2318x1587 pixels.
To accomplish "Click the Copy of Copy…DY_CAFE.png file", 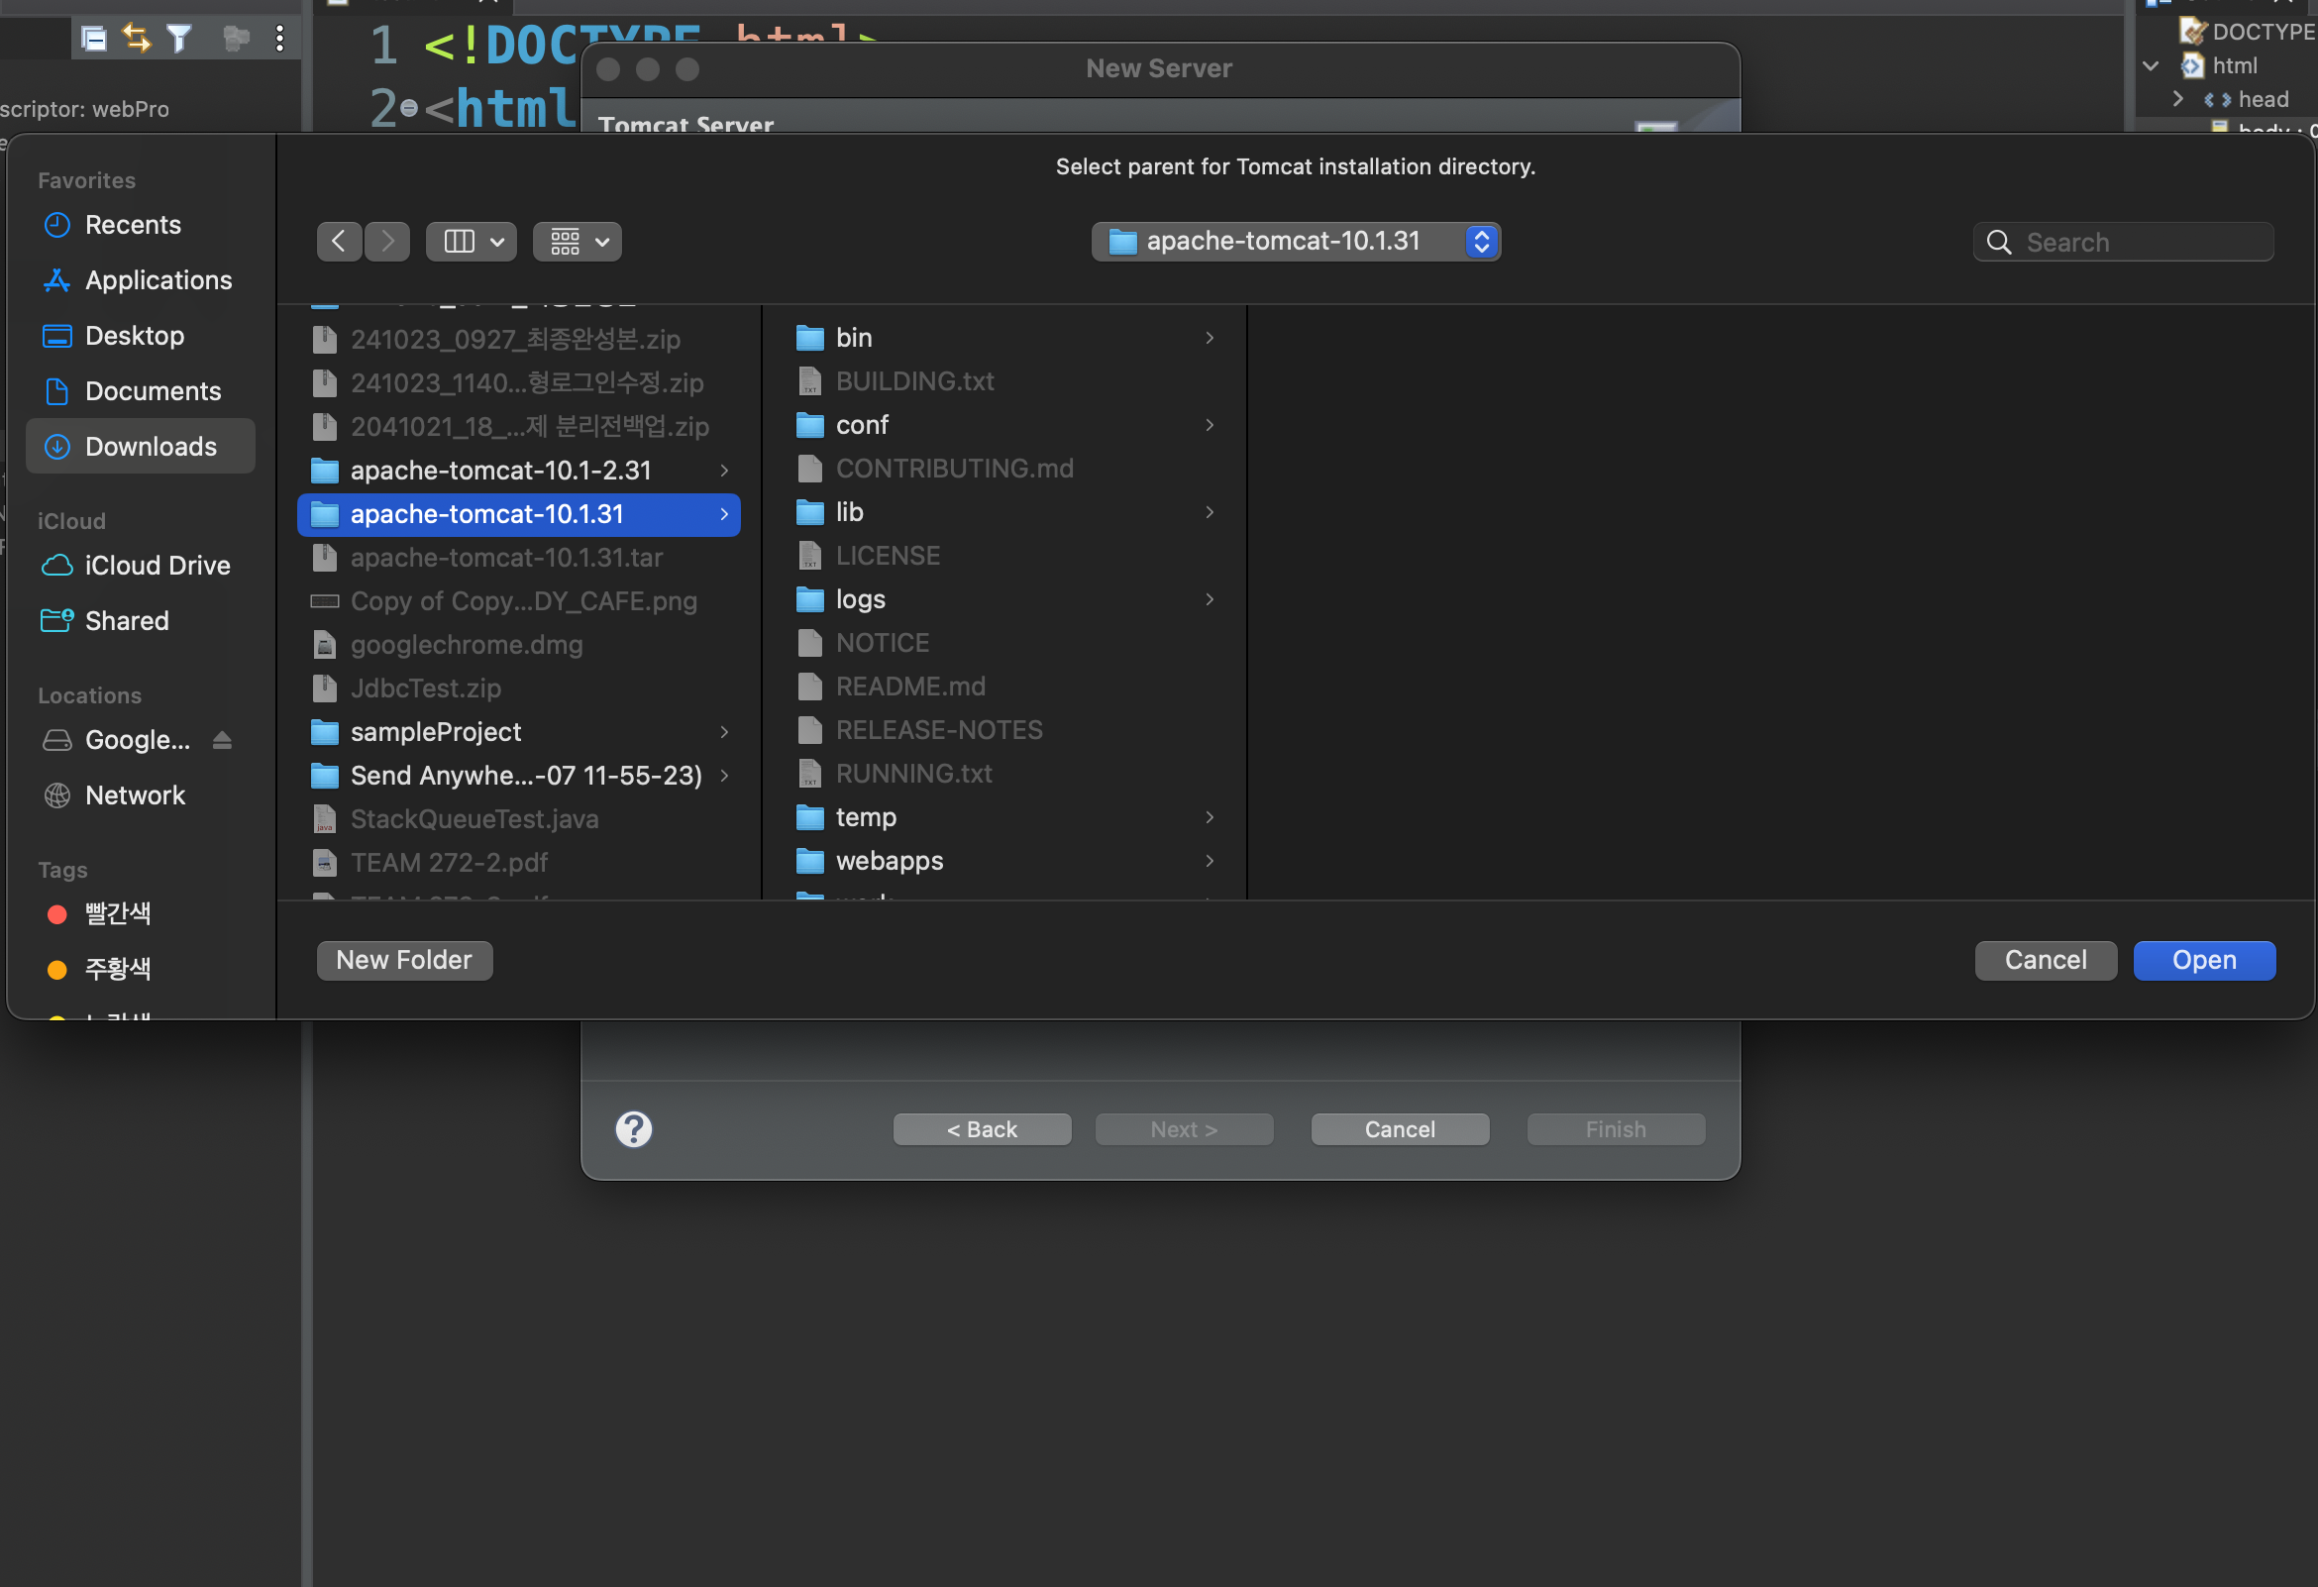I will (x=519, y=601).
